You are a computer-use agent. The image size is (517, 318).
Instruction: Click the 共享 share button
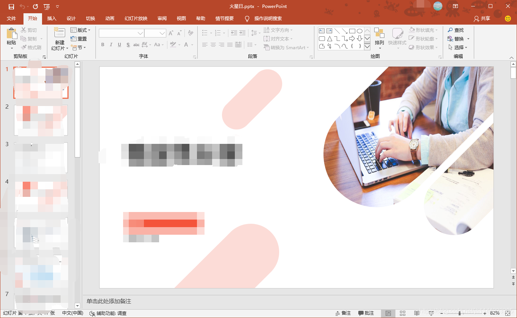(482, 19)
